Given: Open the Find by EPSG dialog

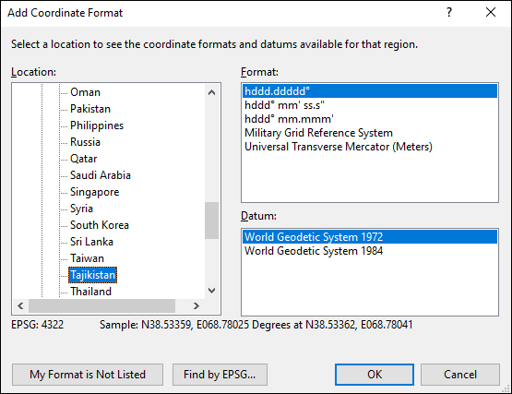Looking at the screenshot, I should pyautogui.click(x=220, y=375).
